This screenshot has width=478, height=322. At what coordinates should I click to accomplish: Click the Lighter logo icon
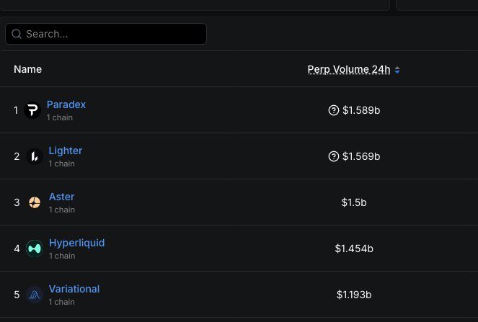[35, 156]
